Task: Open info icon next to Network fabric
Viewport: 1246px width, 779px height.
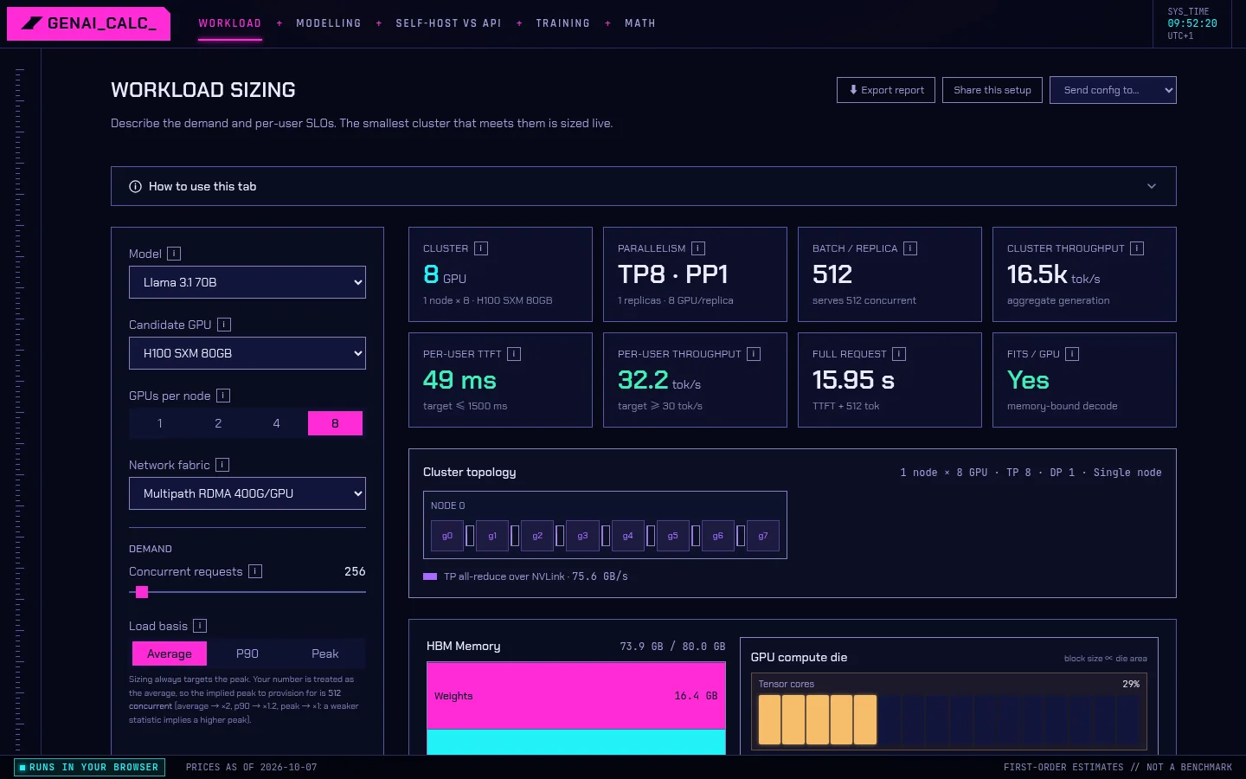Action: click(x=222, y=465)
